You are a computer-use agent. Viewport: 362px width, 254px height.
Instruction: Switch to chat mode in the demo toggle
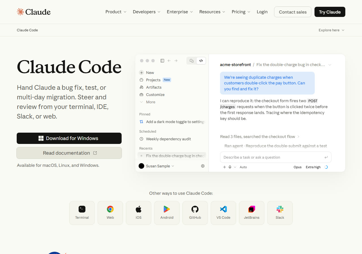pyautogui.click(x=192, y=61)
